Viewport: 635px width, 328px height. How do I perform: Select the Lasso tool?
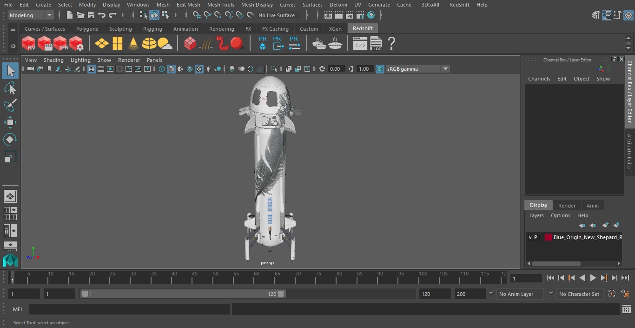10,88
